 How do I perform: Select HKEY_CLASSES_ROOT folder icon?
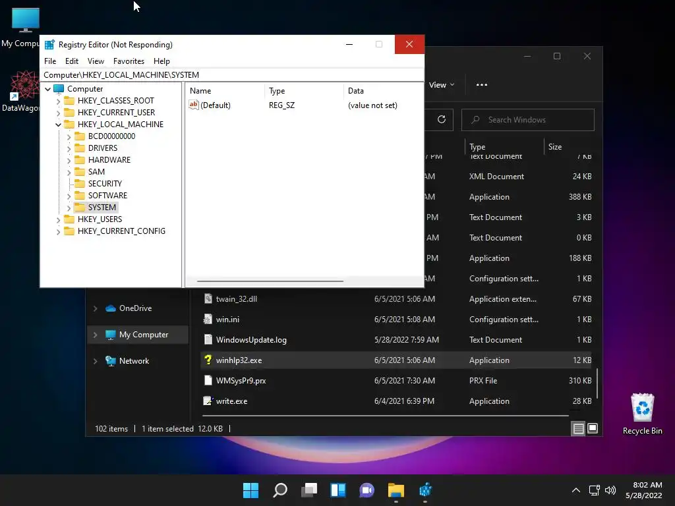pyautogui.click(x=69, y=101)
